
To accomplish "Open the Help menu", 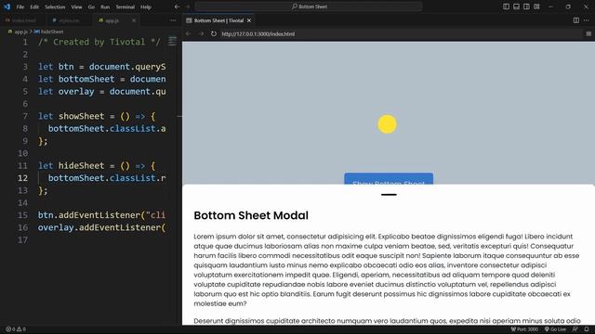I will click(x=146, y=6).
